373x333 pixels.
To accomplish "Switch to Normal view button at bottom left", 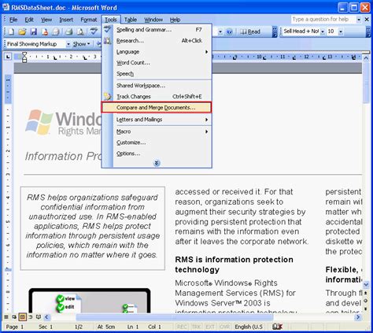I will 6,317.
